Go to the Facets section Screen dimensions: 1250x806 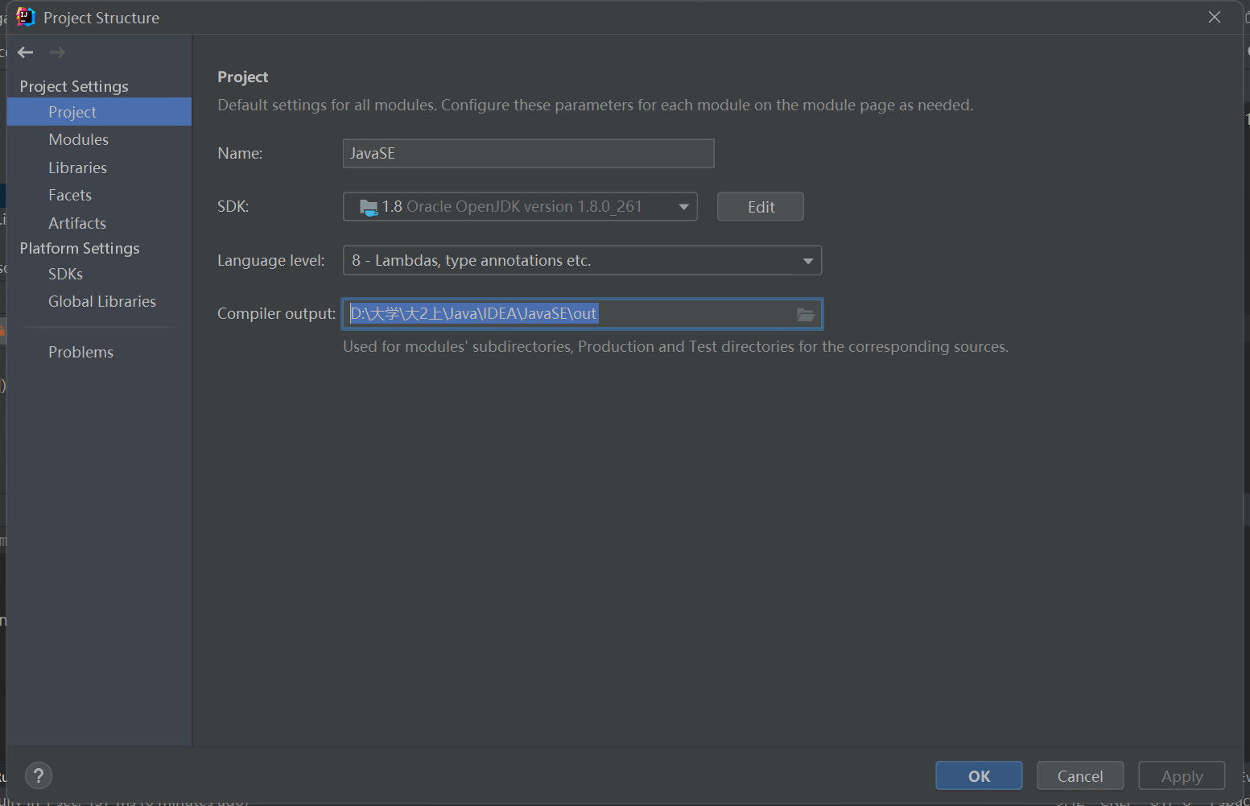pos(70,195)
